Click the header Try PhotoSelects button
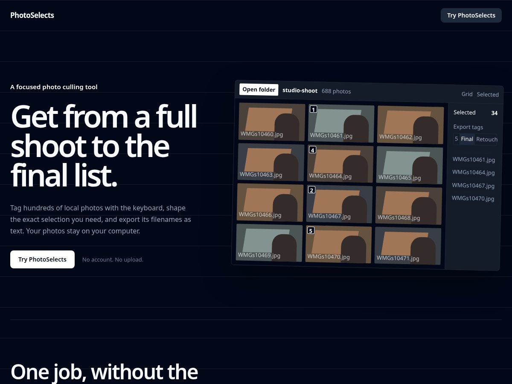512x384 pixels. coord(471,15)
